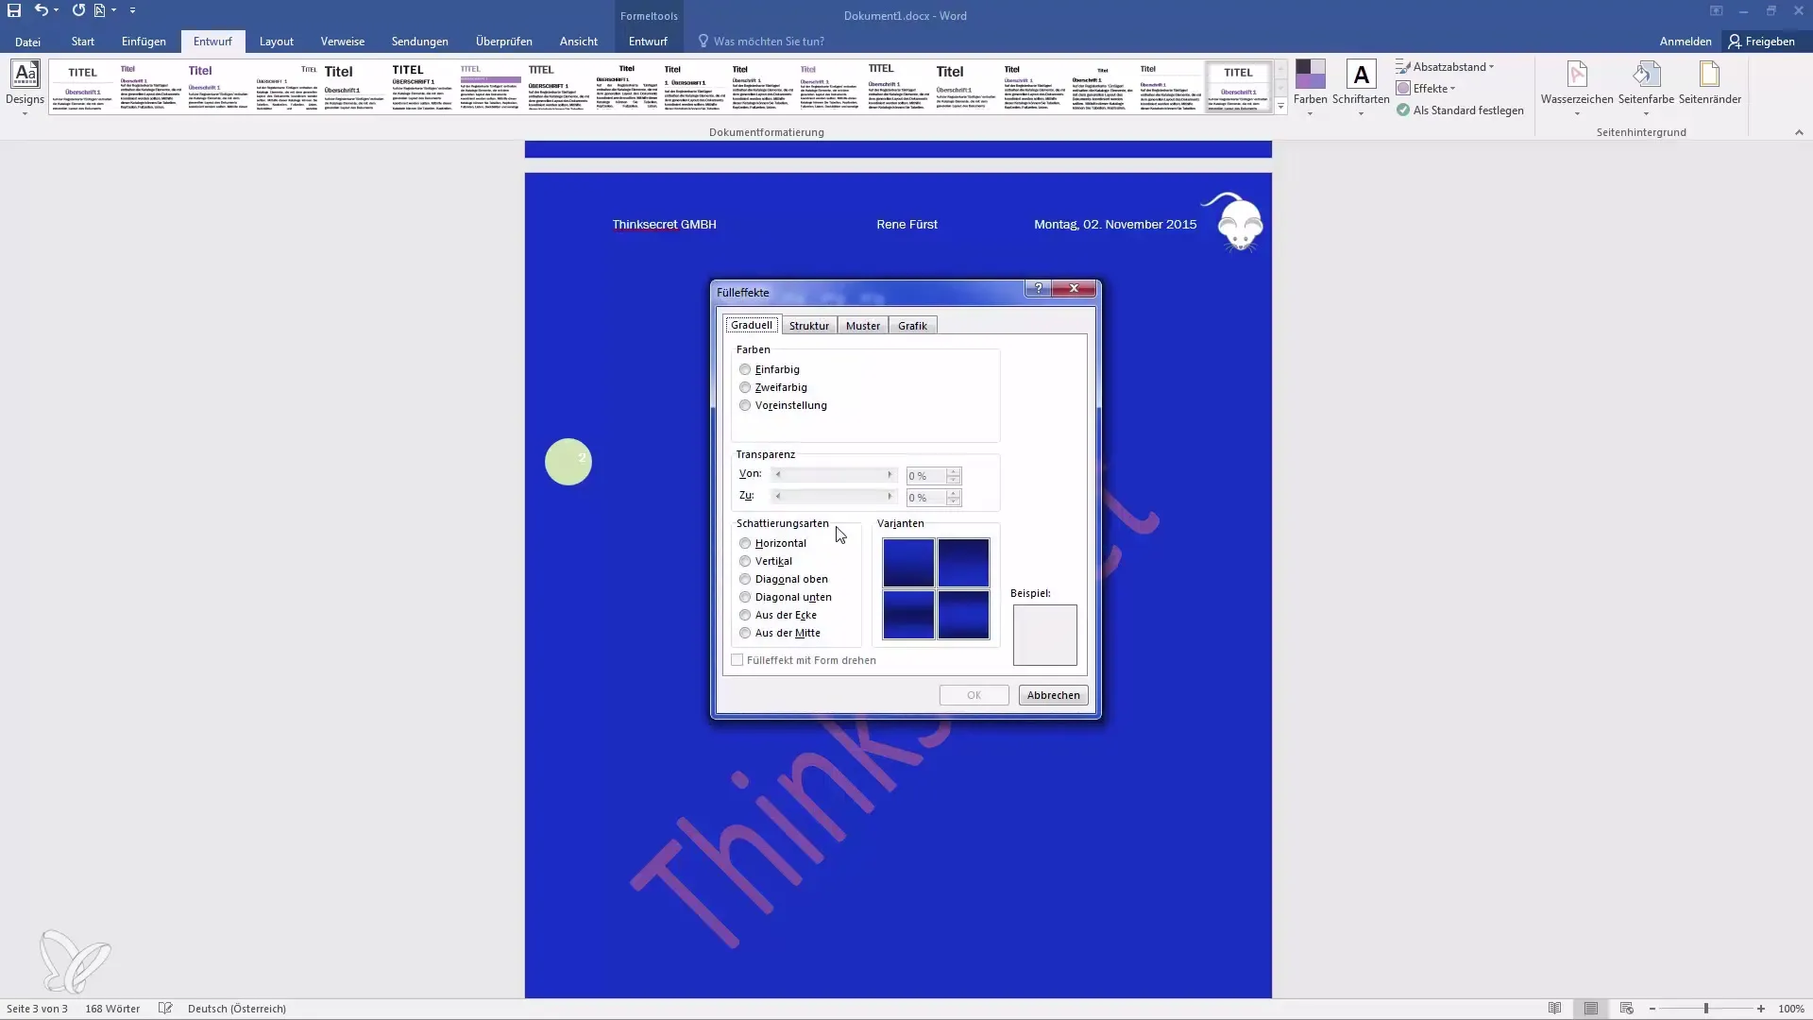Click the new document icon in quick access
Screen dimensions: 1813x1020
click(x=99, y=10)
